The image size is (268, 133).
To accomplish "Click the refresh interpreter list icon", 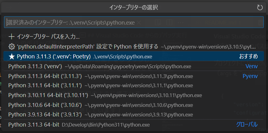I will point(260,7).
